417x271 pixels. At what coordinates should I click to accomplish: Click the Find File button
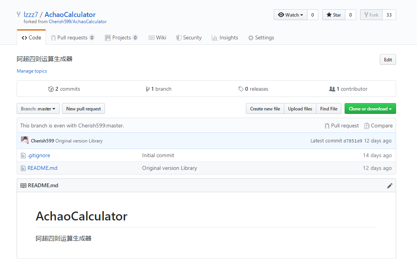point(329,109)
